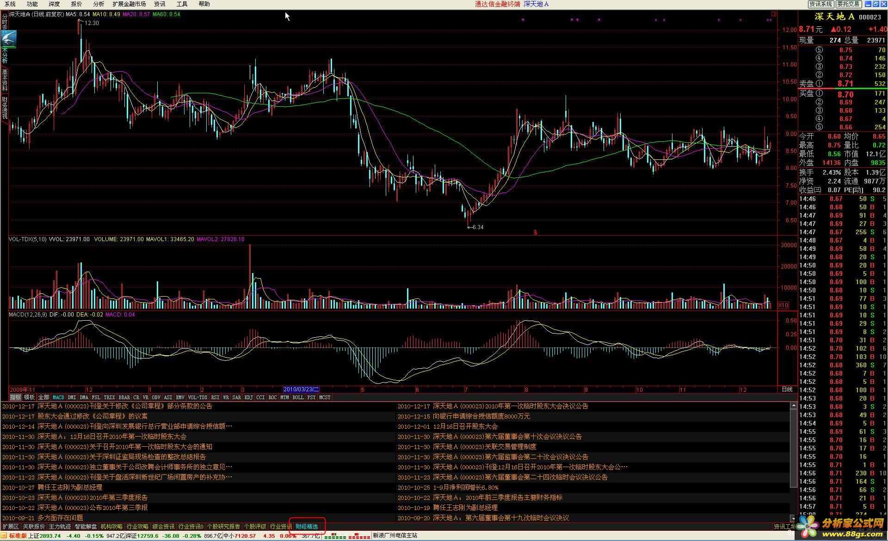
Task: Open the 主力轨迹 bottom tab
Action: pos(60,527)
